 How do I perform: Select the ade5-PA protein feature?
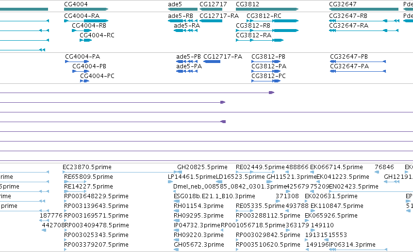pyautogui.click(x=187, y=71)
